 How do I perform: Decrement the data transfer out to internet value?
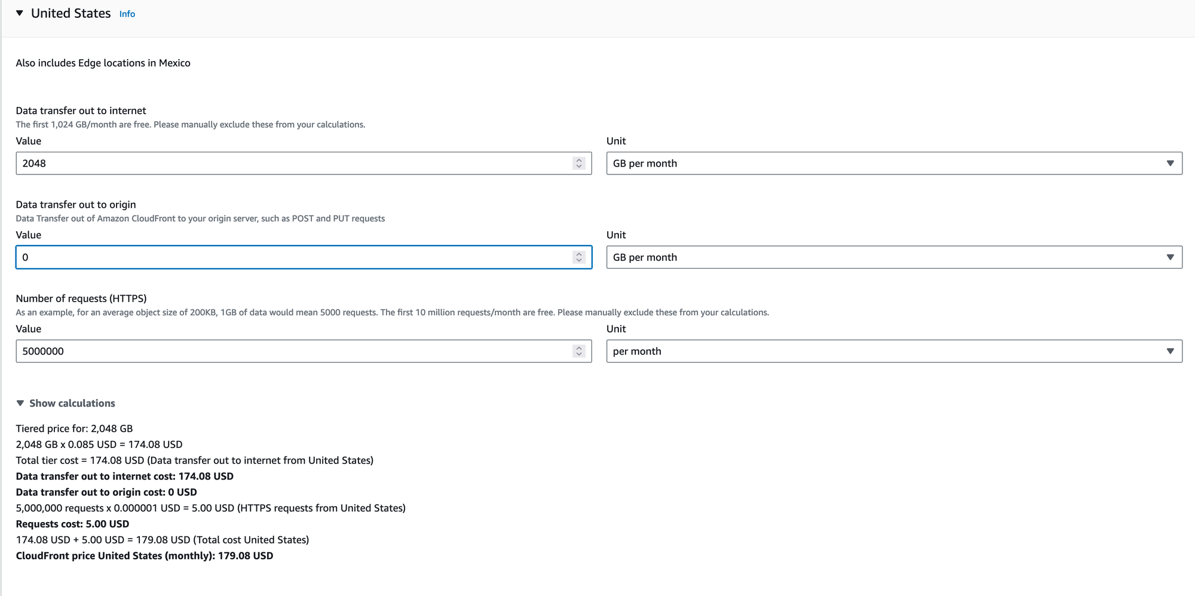[x=578, y=167]
